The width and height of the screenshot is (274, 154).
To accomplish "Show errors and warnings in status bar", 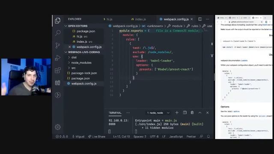I will coord(62,136).
